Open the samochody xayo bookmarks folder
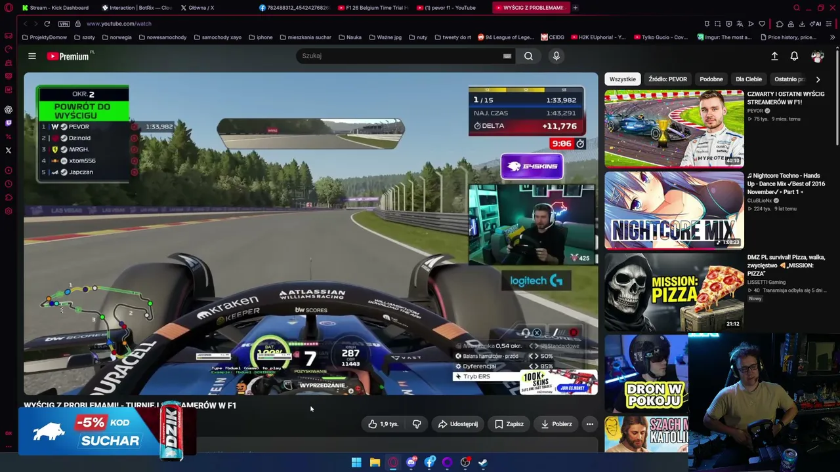840x472 pixels. 218,37
